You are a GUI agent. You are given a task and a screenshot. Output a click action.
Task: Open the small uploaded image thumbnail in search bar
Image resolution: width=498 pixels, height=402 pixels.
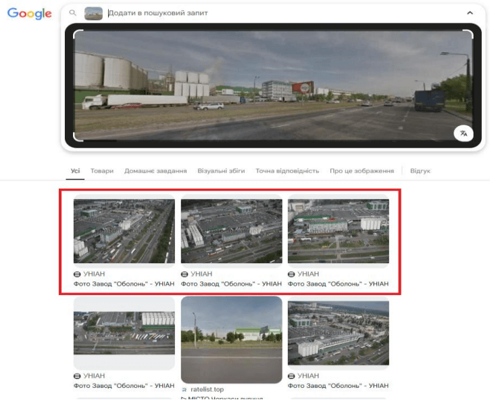[93, 14]
